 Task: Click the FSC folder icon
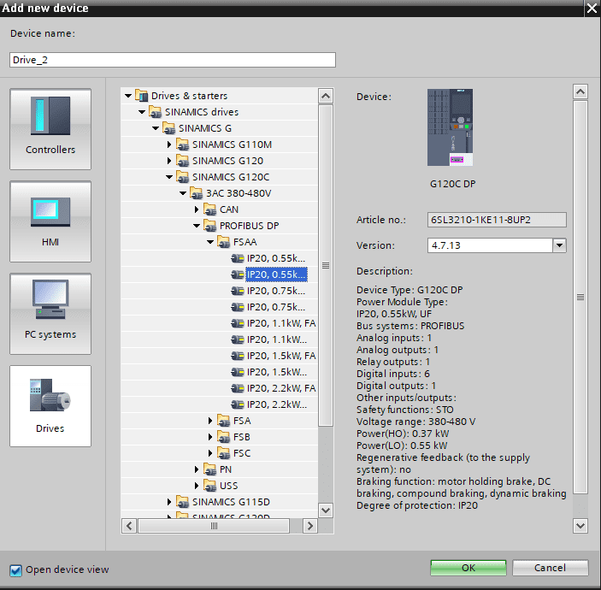click(224, 453)
